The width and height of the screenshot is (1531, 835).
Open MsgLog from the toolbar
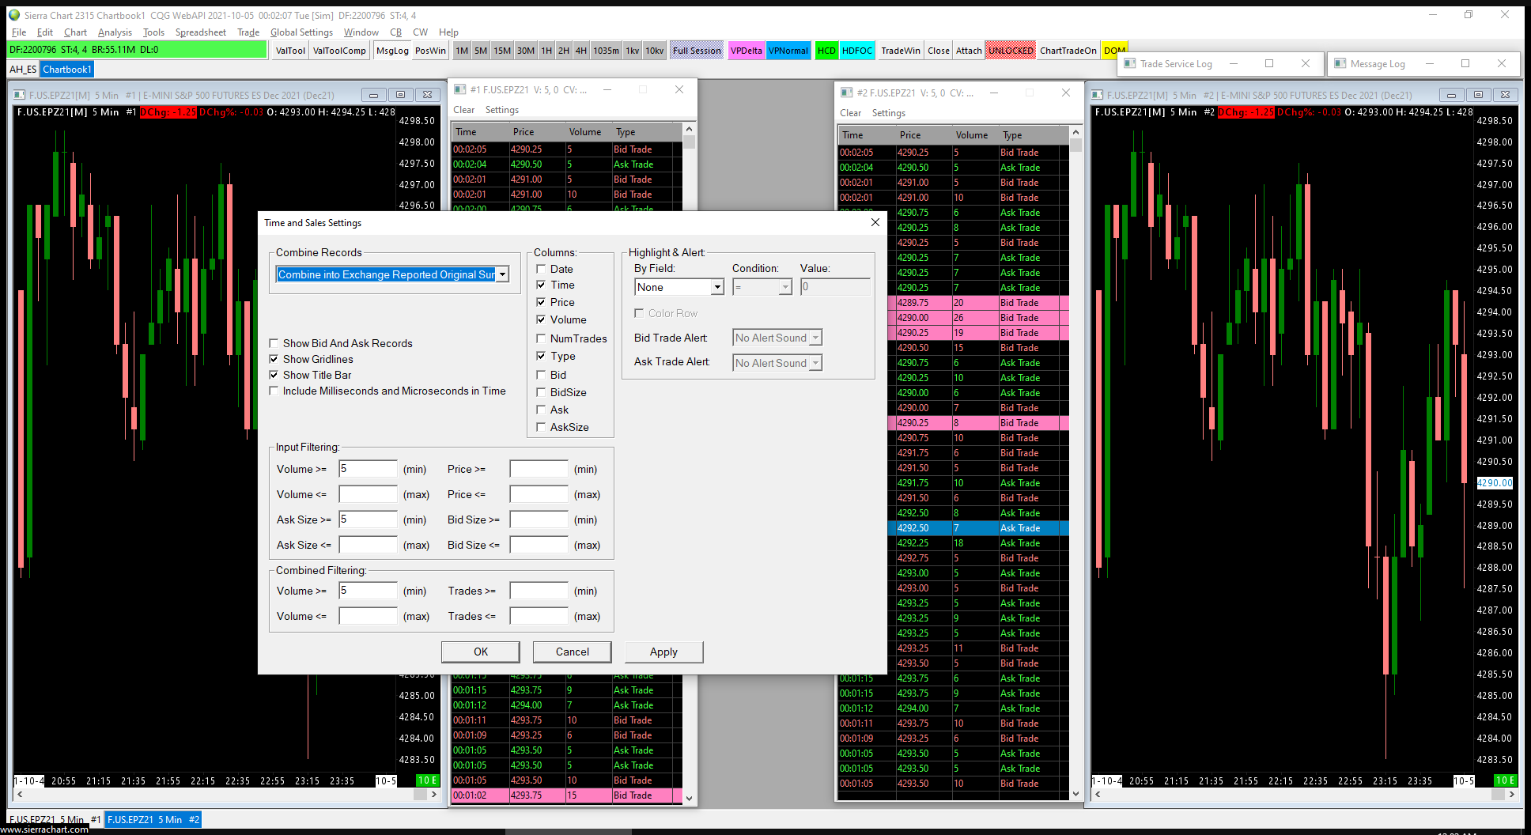coord(392,51)
